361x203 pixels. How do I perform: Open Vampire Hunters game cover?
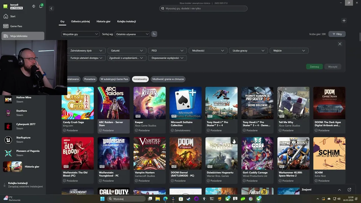[x=149, y=153]
